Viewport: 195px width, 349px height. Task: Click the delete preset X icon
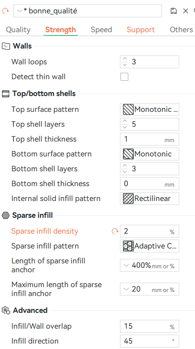point(186,11)
